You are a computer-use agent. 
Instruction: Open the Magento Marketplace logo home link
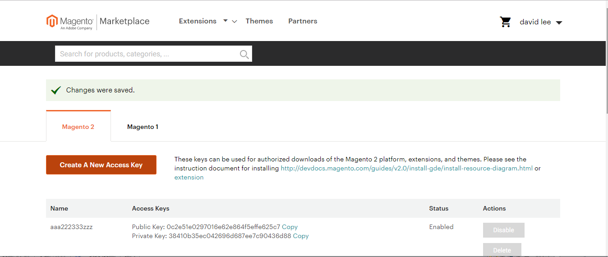pyautogui.click(x=98, y=22)
